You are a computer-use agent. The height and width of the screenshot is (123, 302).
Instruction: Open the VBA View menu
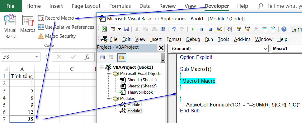[x=140, y=39]
